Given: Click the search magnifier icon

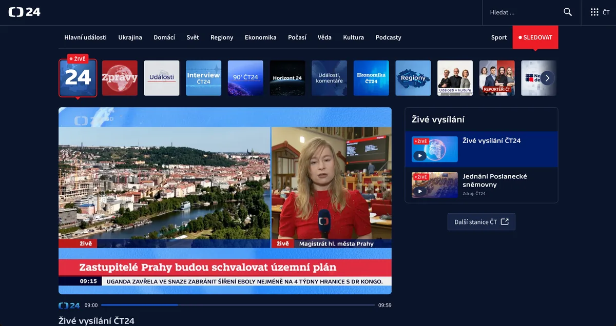Looking at the screenshot, I should pos(568,12).
